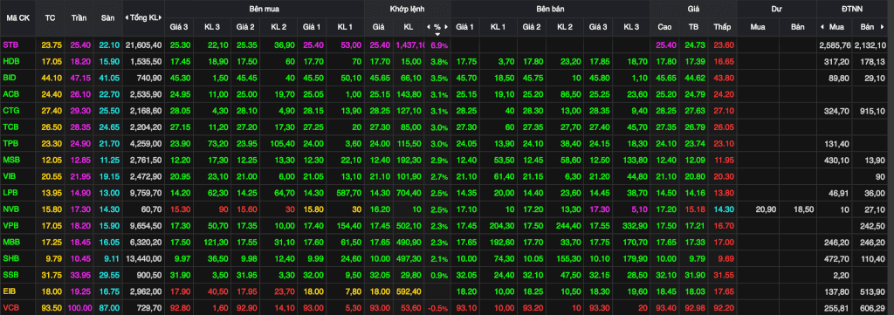Open the CTG stock symbol

point(10,111)
